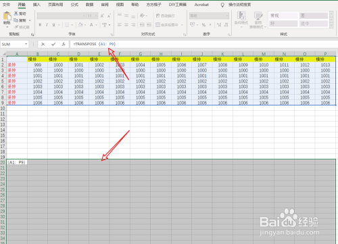Viewport: 338px width, 244px height.
Task: Switch to the Acrobat tab
Action: tap(201, 5)
